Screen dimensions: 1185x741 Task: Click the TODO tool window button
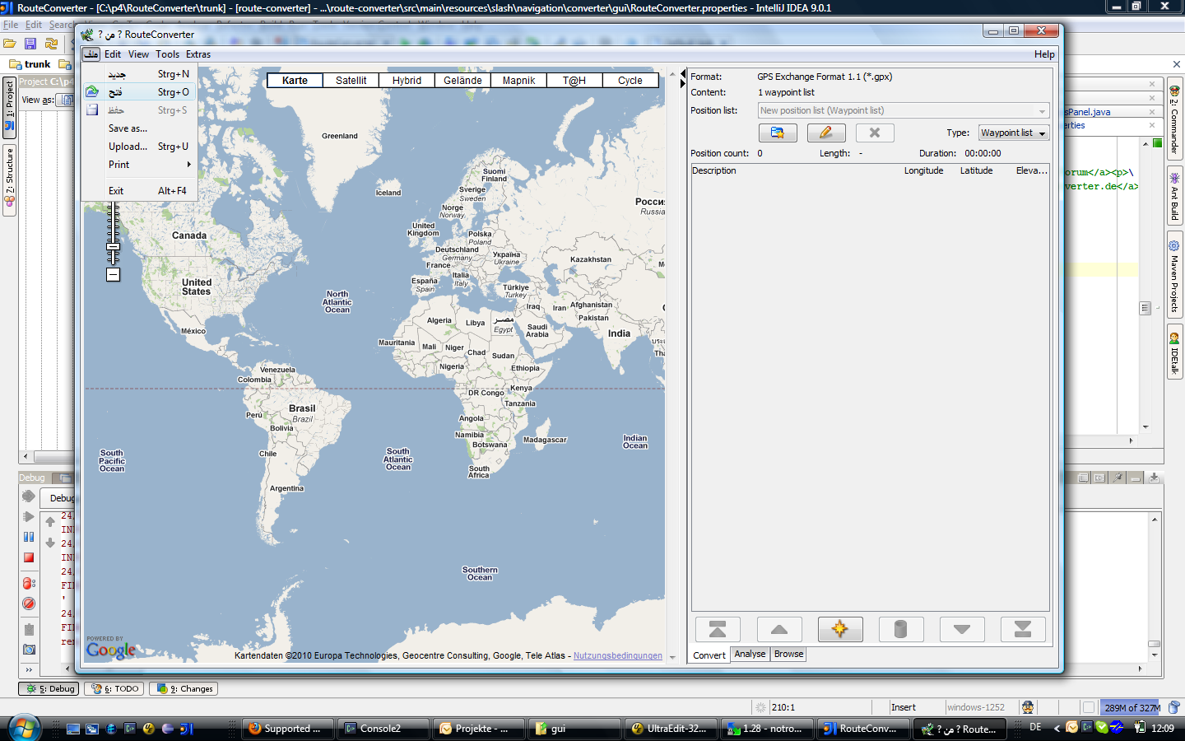point(115,689)
